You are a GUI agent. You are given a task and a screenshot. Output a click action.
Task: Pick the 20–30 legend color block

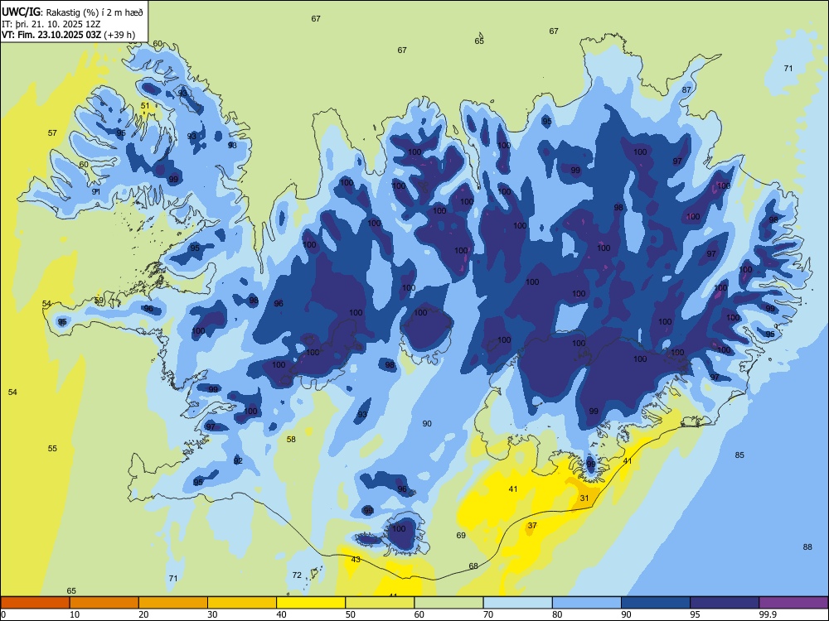pyautogui.click(x=173, y=603)
